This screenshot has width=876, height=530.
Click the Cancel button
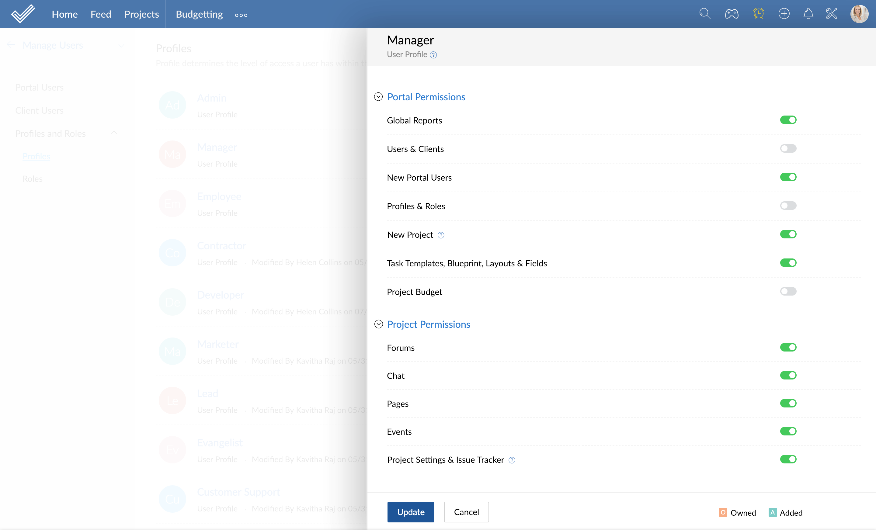click(466, 512)
